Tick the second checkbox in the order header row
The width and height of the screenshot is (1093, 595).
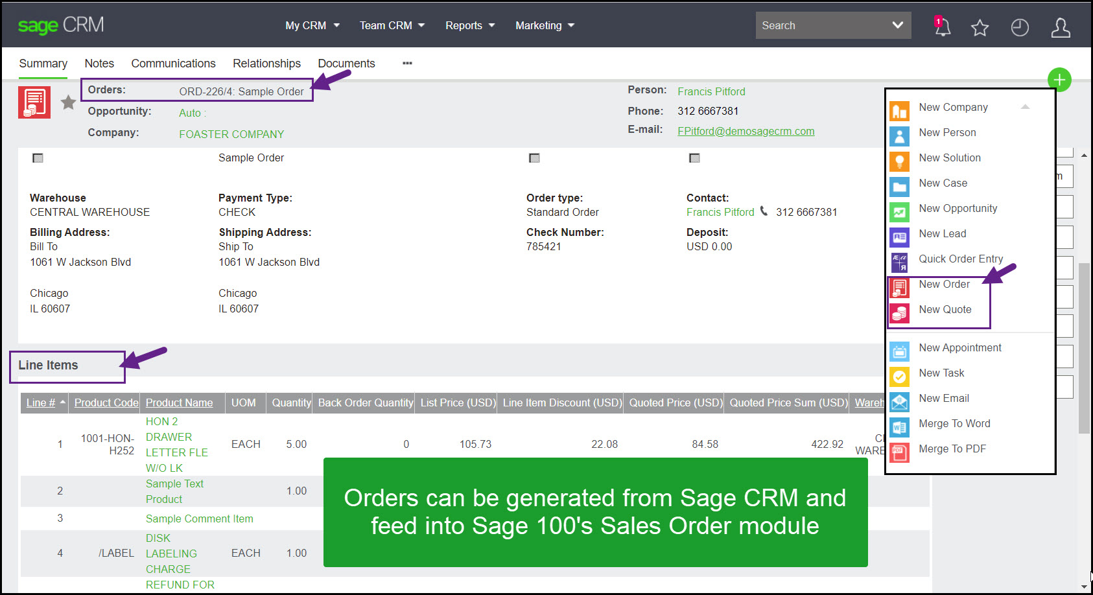(x=534, y=157)
